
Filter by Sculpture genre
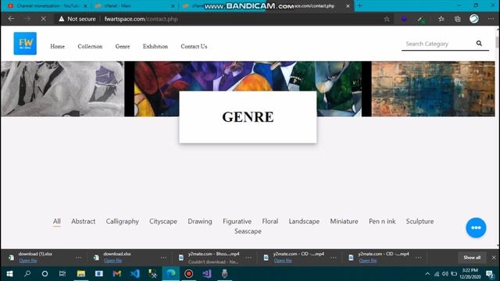pos(420,222)
